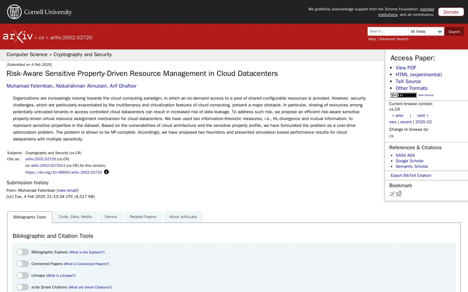Go to the previous paper with prev link
Image resolution: width=468 pixels, height=292 pixels.
(x=397, y=116)
